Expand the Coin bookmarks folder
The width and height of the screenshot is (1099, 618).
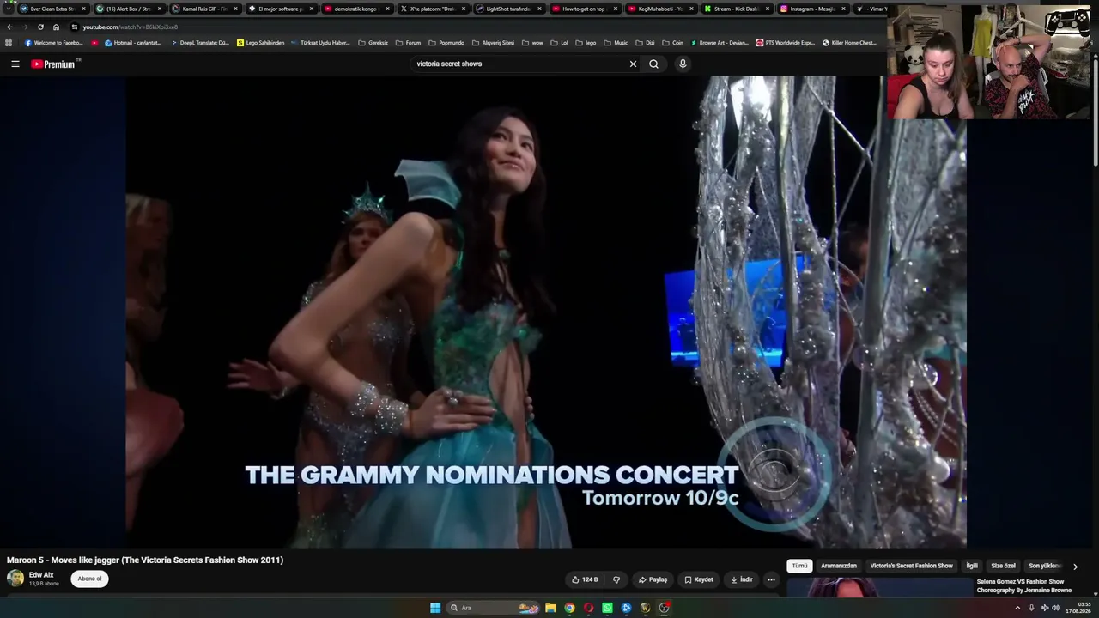pos(672,43)
